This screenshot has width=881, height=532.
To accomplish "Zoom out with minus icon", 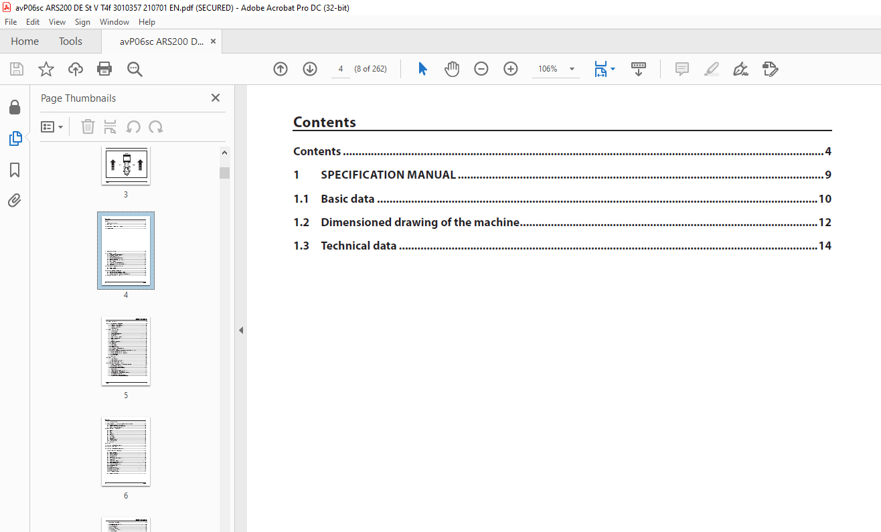I will tap(481, 69).
